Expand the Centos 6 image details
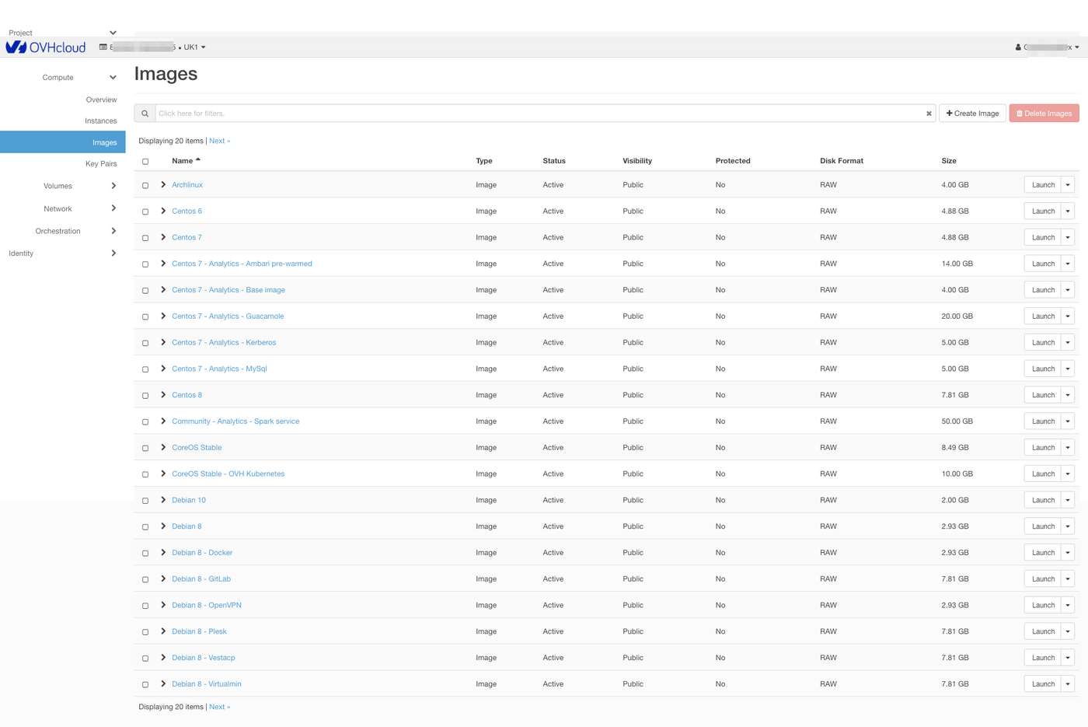1088x727 pixels. coord(163,211)
